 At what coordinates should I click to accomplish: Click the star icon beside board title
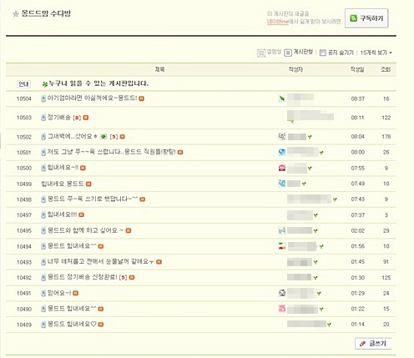16,13
